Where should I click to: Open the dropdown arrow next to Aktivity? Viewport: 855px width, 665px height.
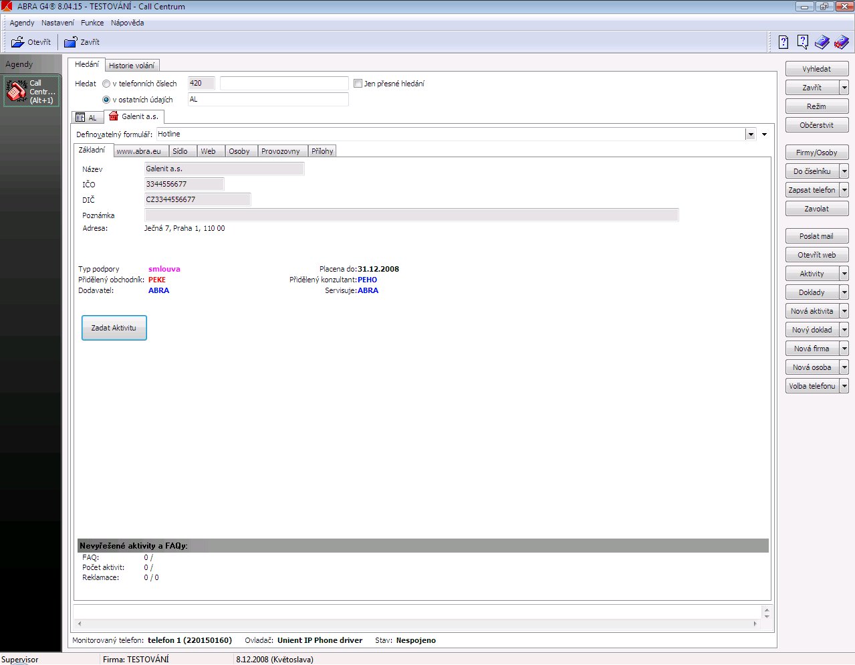(x=844, y=274)
